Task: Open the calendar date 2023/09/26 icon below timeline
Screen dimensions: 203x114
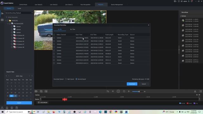Action: point(39,103)
